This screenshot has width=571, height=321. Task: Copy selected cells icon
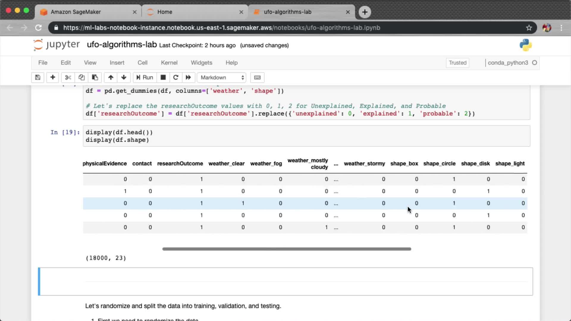[81, 78]
